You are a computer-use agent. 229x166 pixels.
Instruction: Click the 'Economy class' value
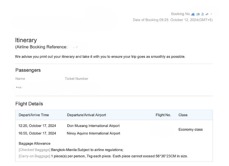click(191, 129)
